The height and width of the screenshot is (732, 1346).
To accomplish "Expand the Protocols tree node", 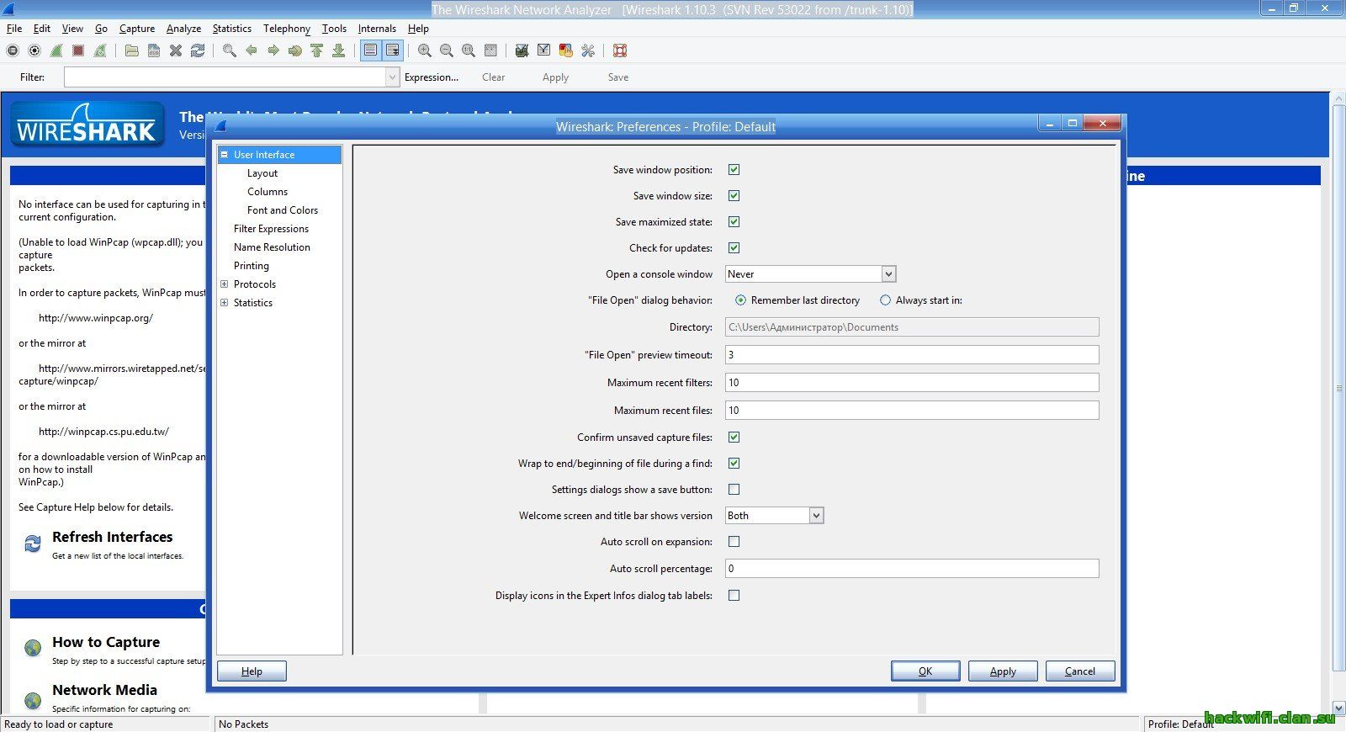I will 224,284.
